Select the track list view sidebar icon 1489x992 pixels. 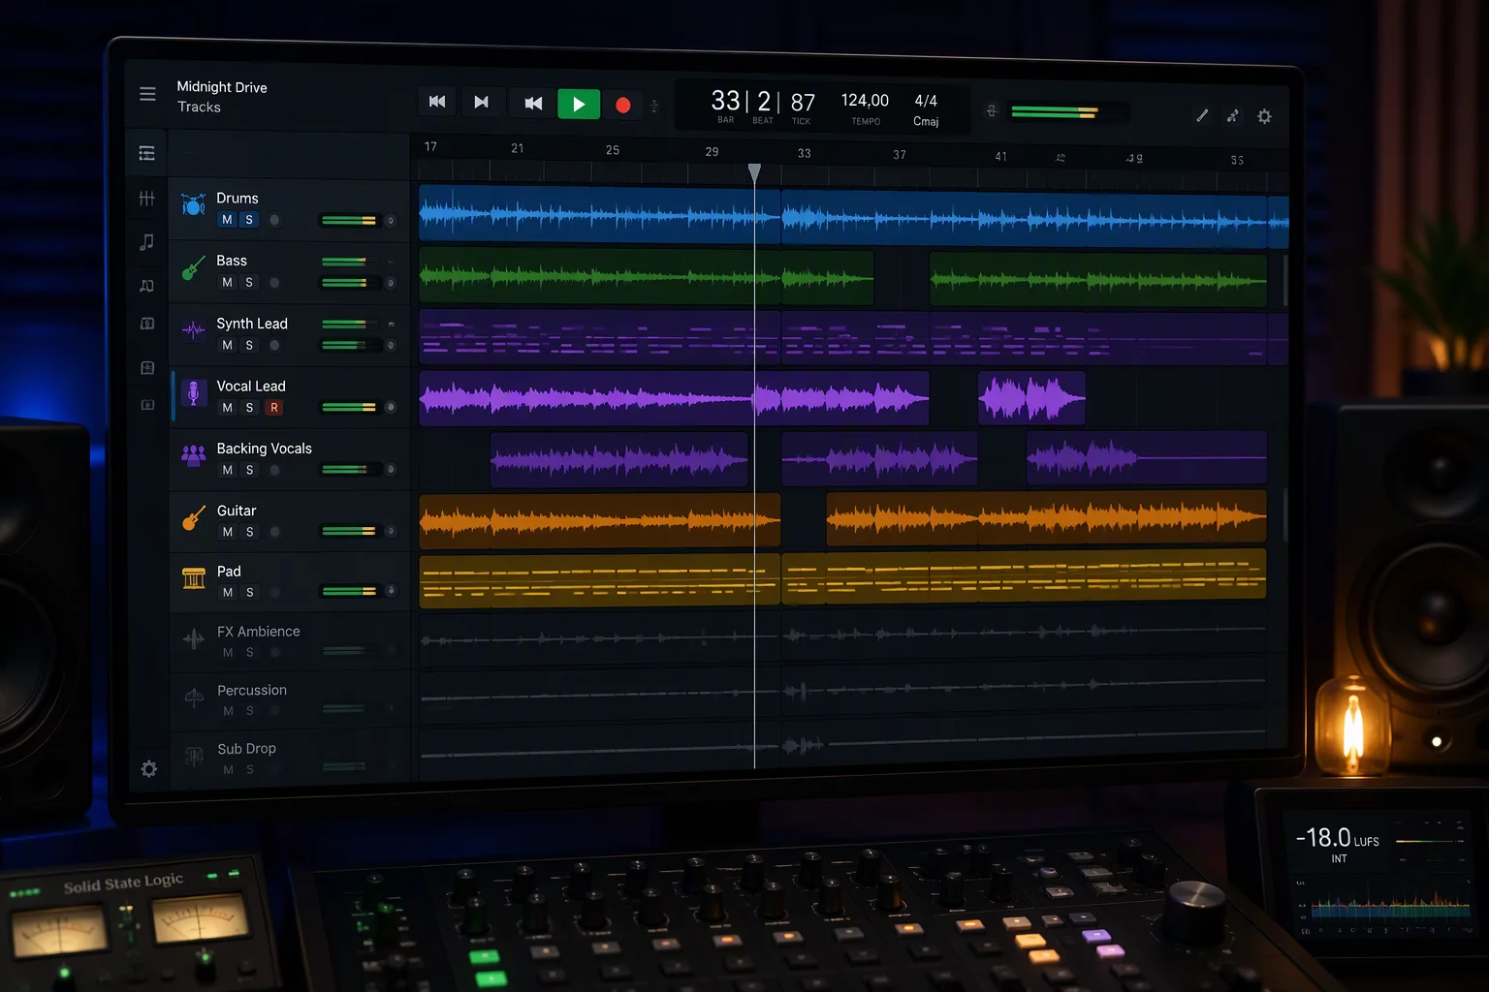tap(147, 153)
